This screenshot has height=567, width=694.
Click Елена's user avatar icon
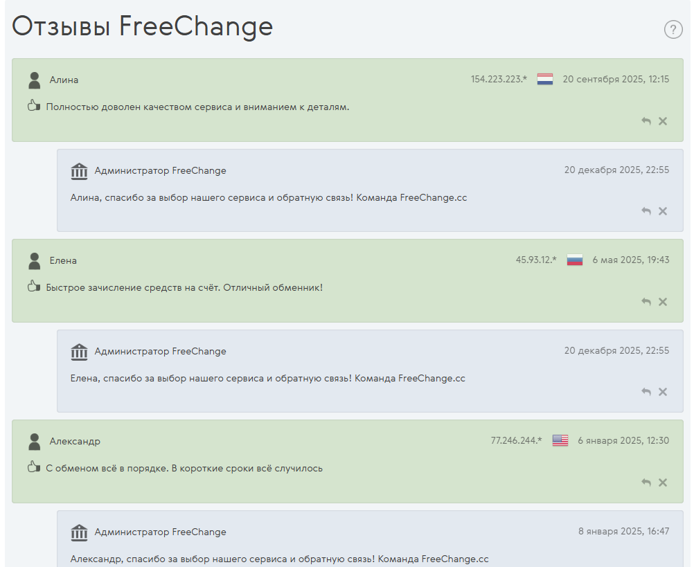pyautogui.click(x=34, y=261)
